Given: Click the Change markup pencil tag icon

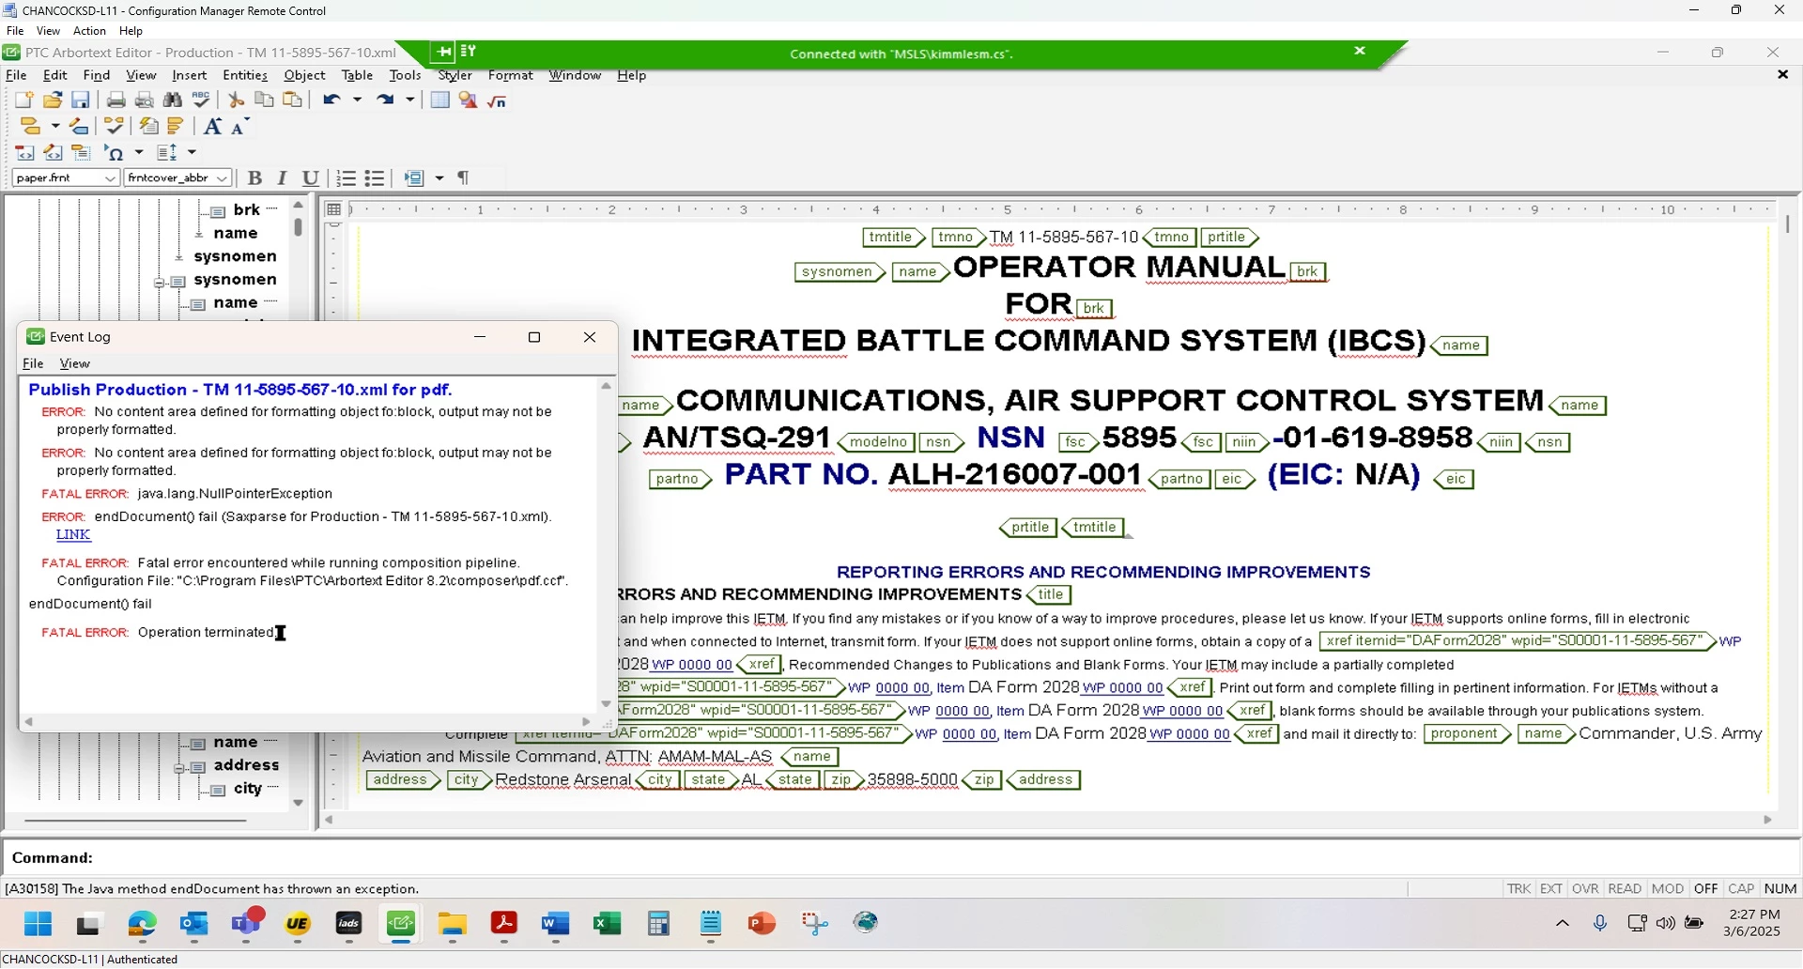Looking at the screenshot, I should pyautogui.click(x=80, y=127).
